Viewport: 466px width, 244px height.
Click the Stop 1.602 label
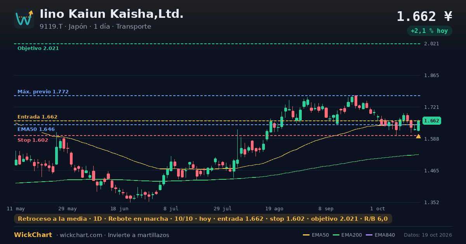pyautogui.click(x=33, y=140)
